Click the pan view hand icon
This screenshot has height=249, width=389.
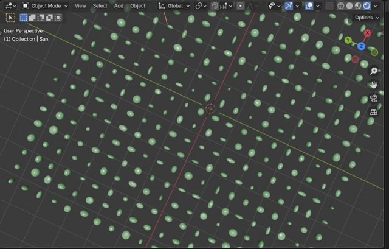374,85
